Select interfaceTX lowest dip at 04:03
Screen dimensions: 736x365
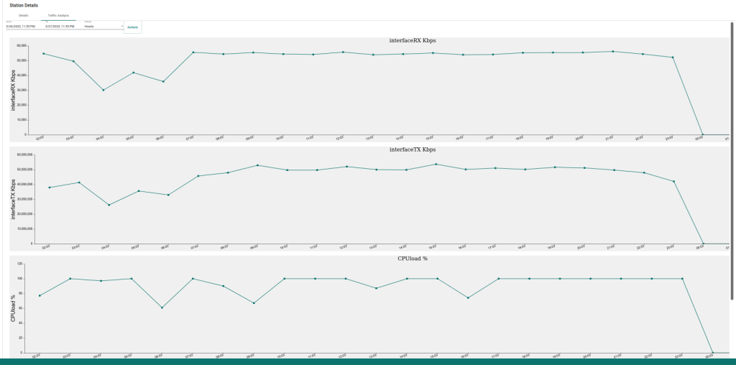(109, 205)
